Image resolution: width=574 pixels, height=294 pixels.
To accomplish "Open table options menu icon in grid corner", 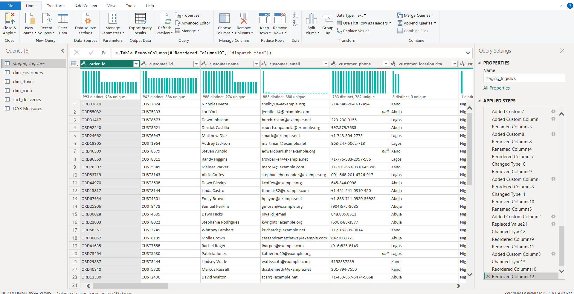I will tap(74, 64).
